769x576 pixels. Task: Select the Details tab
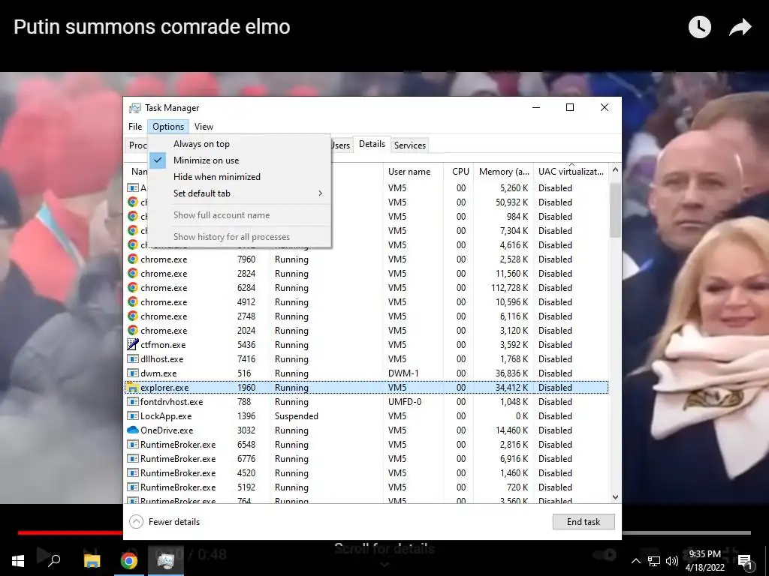pyautogui.click(x=372, y=144)
